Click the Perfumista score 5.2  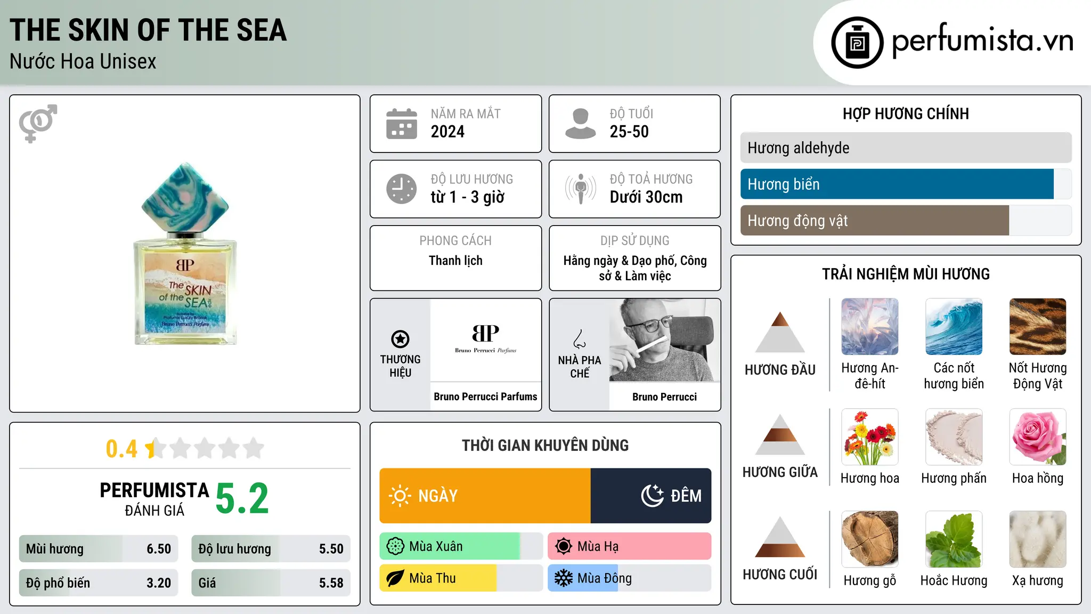point(242,499)
